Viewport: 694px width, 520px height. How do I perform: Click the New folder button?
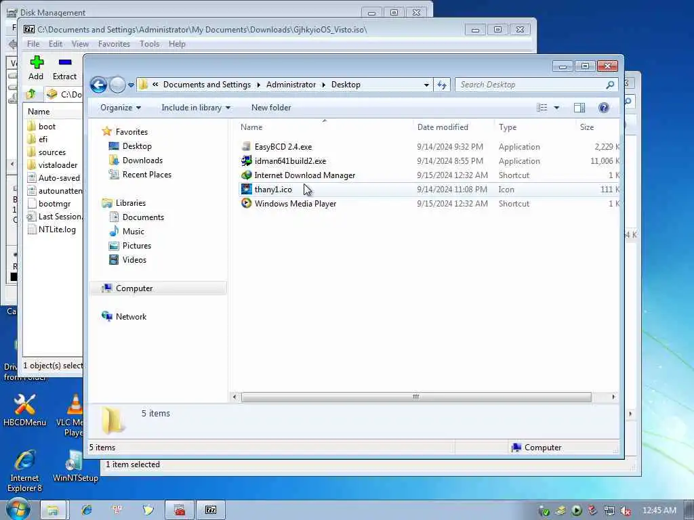[x=271, y=108]
